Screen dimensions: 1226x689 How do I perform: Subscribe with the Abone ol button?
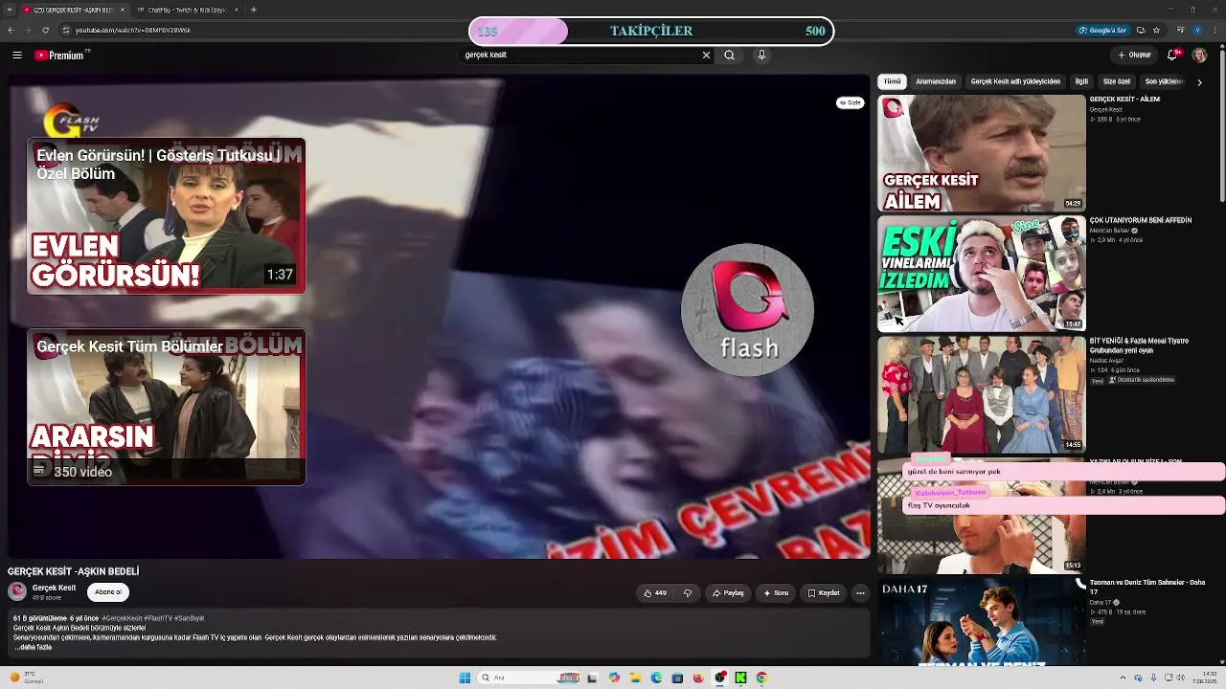tap(108, 592)
